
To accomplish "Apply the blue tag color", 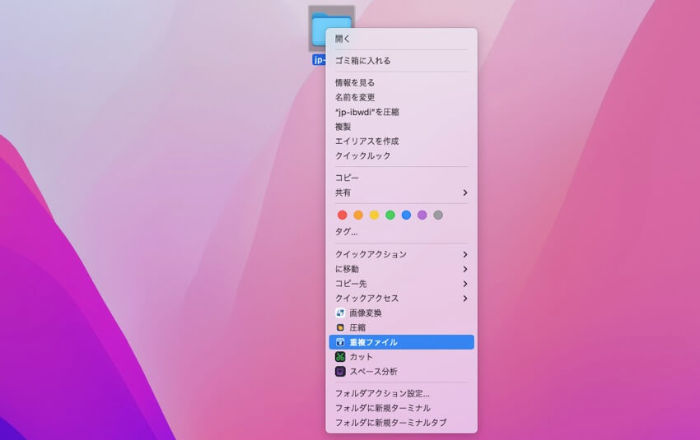I will click(406, 215).
